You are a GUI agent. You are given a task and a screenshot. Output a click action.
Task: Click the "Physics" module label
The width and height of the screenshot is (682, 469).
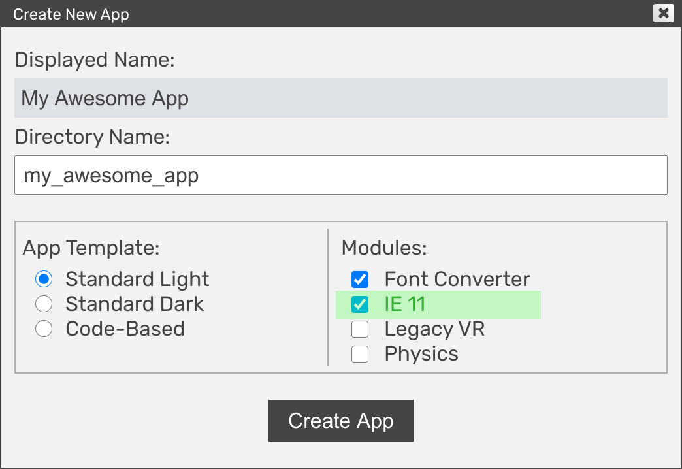[x=421, y=354]
